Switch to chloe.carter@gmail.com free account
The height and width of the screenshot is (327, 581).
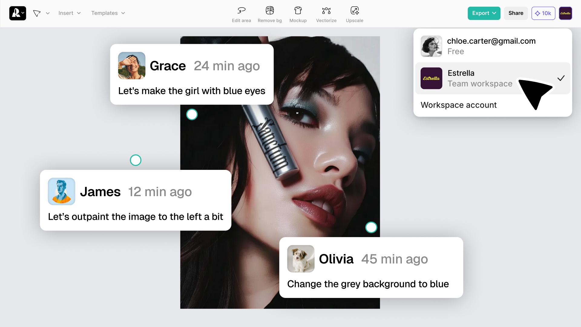point(491,46)
